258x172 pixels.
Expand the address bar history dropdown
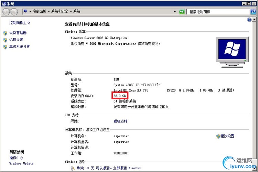174,12
